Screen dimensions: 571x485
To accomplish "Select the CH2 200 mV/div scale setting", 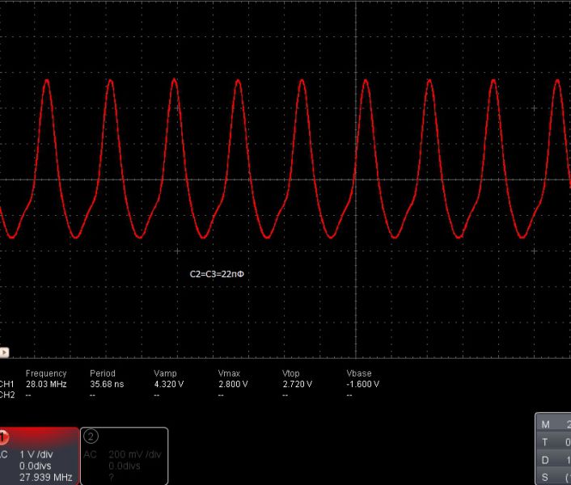I will click(x=134, y=454).
